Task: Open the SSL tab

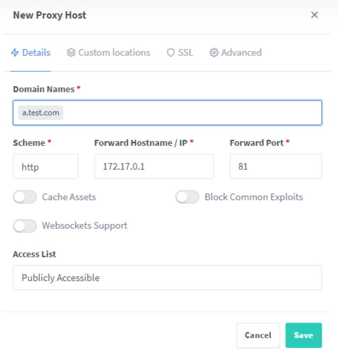Action: click(185, 53)
